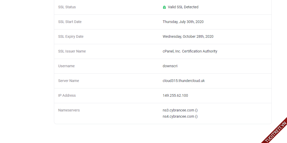This screenshot has width=287, height=143.
Task: Select the downscri username value
Action: point(170,66)
